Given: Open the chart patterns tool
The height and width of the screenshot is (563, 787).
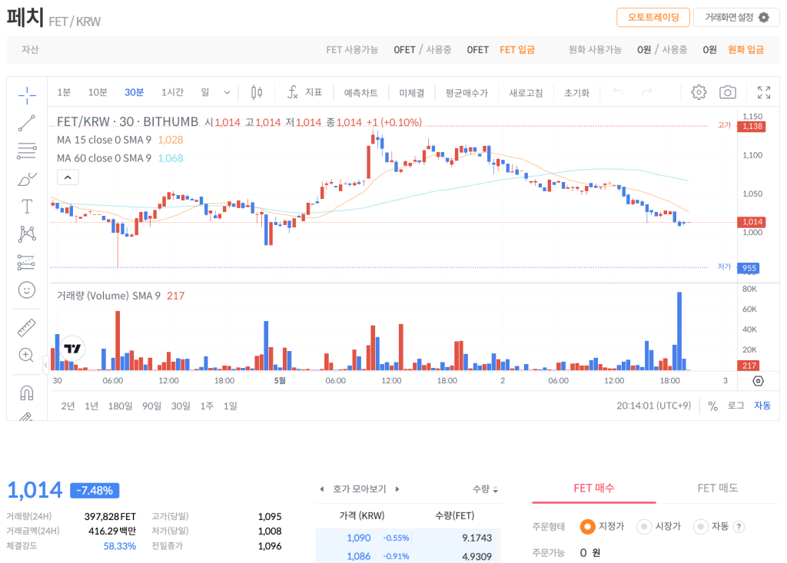Looking at the screenshot, I should 27,233.
